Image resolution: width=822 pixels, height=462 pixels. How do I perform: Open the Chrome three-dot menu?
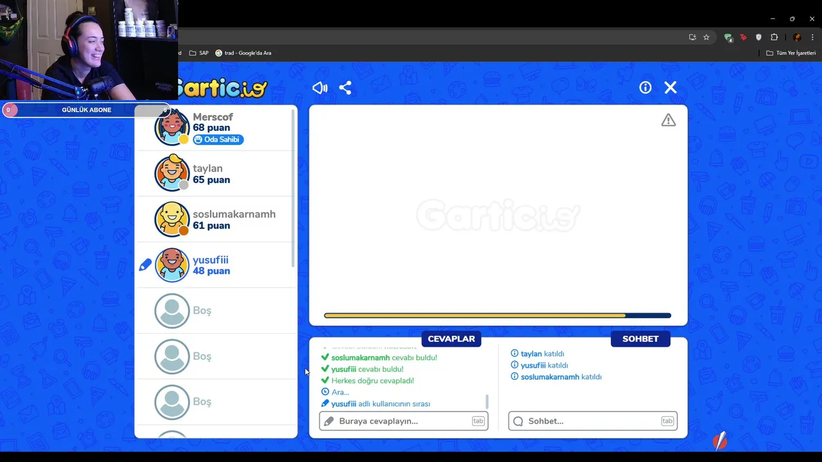pos(812,37)
